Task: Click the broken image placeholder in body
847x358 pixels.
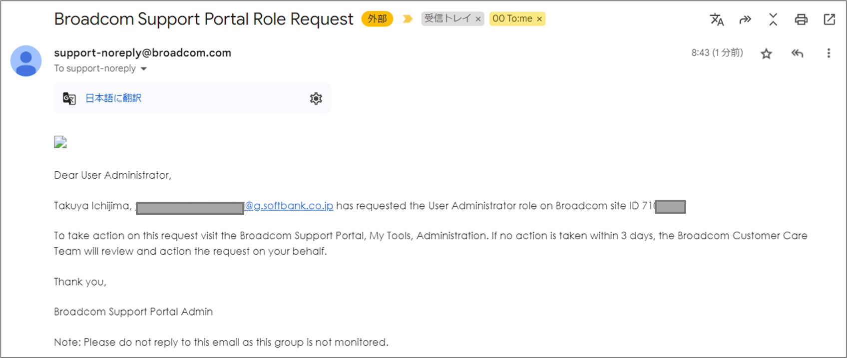Action: (60, 142)
